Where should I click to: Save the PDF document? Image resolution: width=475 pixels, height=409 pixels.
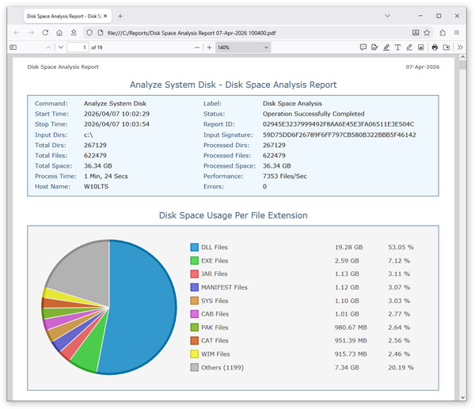(446, 47)
